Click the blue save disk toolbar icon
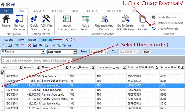This screenshot has height=111, width=185. tap(34, 45)
